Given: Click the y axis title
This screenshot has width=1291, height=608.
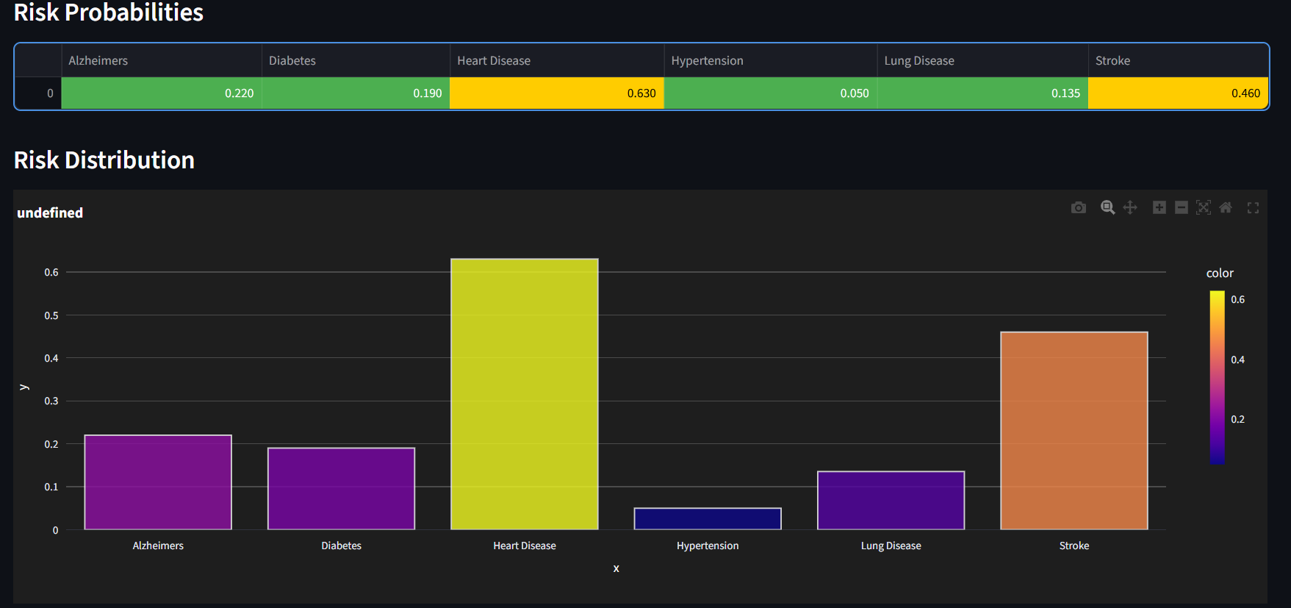Looking at the screenshot, I should (24, 387).
